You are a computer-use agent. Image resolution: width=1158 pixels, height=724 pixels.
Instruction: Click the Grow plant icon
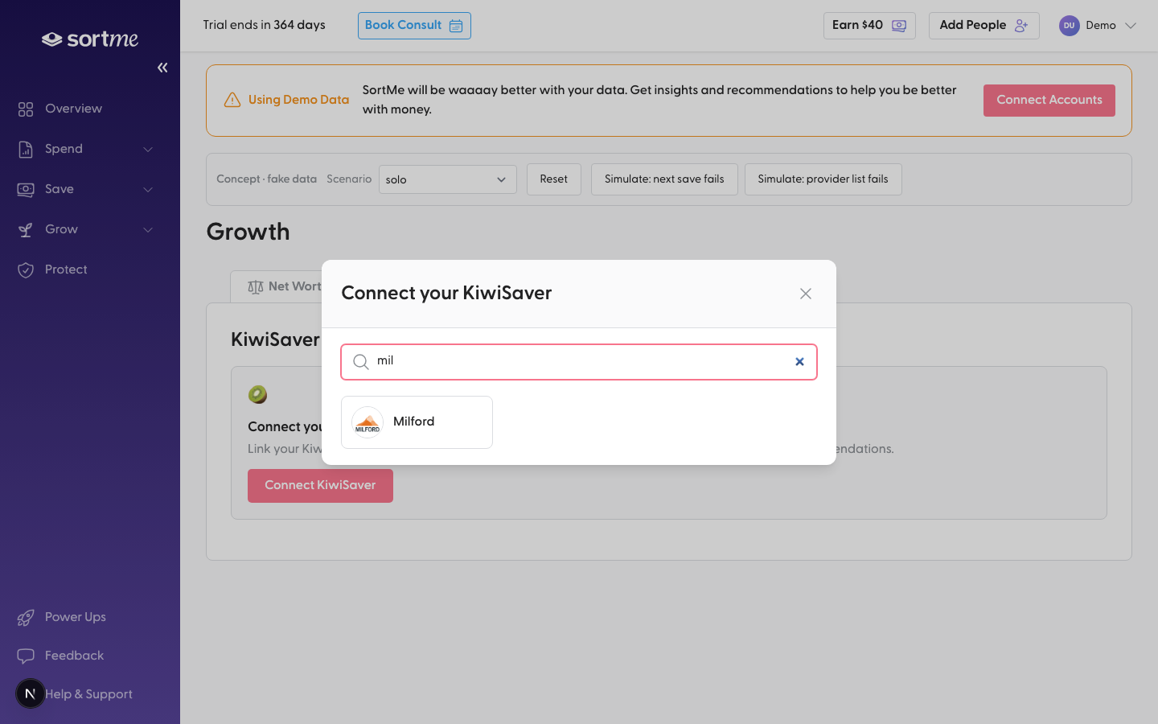[x=26, y=229]
